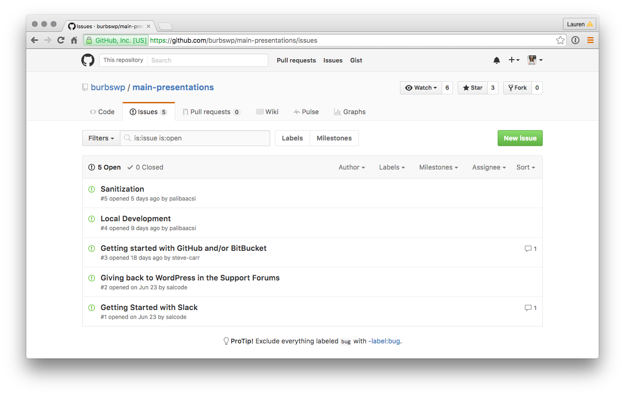625x396 pixels.
Task: Open the Sort dropdown
Action: pyautogui.click(x=525, y=167)
